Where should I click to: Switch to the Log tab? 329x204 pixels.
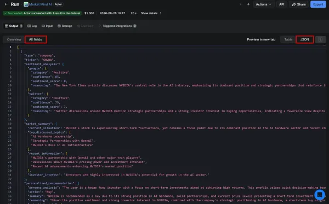(32, 26)
